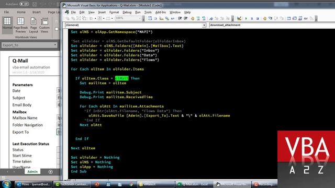Open the Tools menu in VBA editor
This screenshot has width=335, height=188.
pos(148,13)
